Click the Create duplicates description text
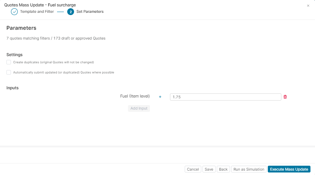Screen dimensions: 315x177 (x=53, y=62)
